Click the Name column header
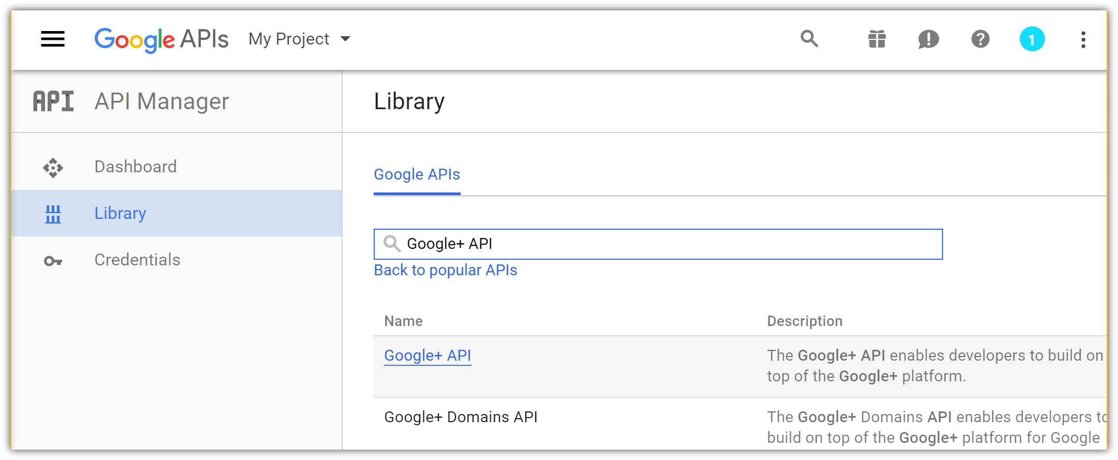This screenshot has width=1118, height=460. point(403,321)
